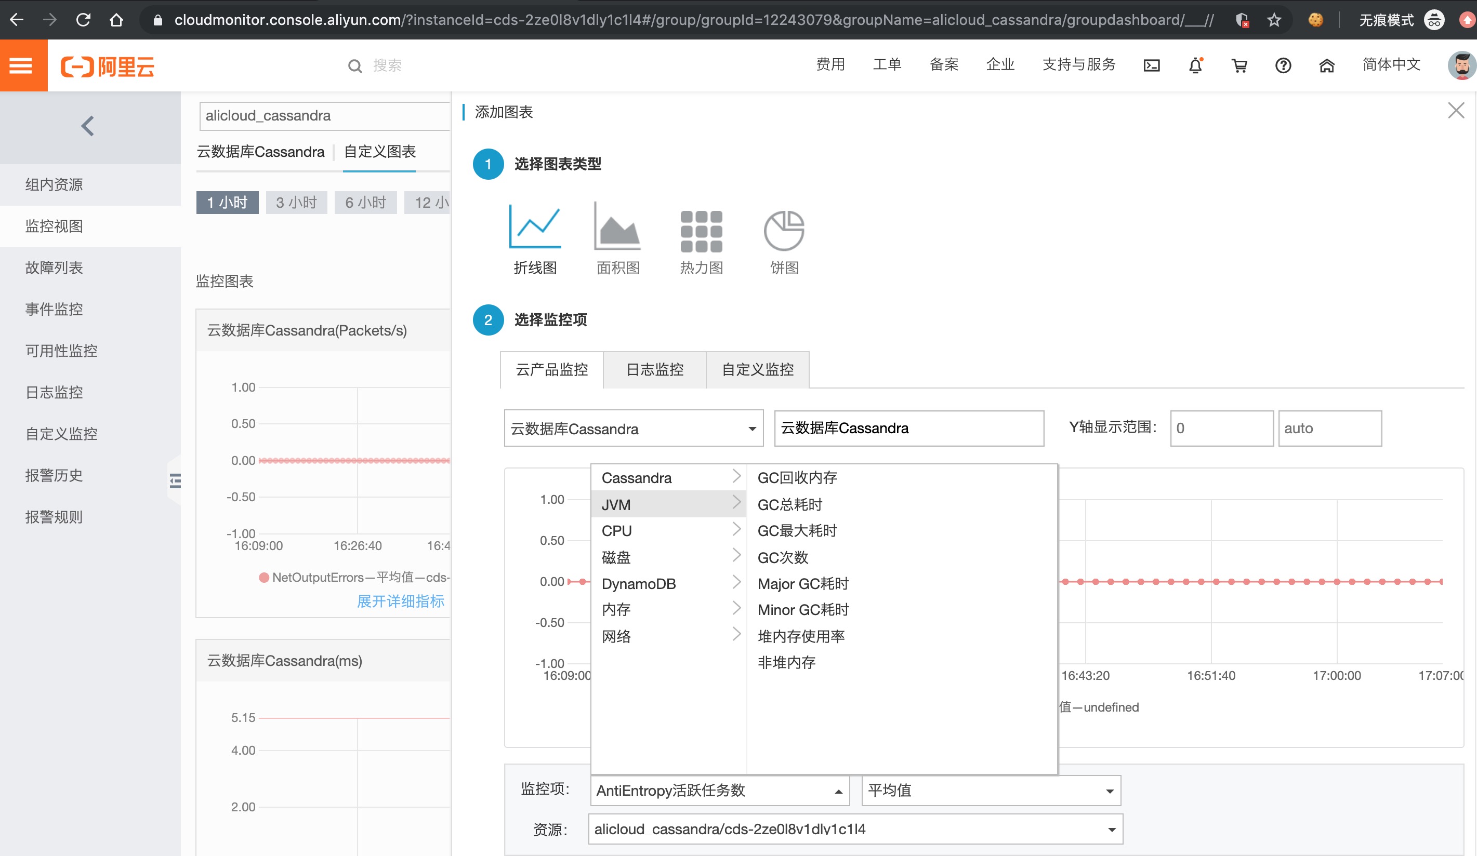This screenshot has width=1477, height=856.
Task: Click the browser home button
Action: click(x=116, y=20)
